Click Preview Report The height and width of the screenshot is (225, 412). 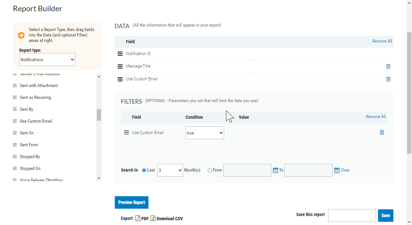pos(131,202)
